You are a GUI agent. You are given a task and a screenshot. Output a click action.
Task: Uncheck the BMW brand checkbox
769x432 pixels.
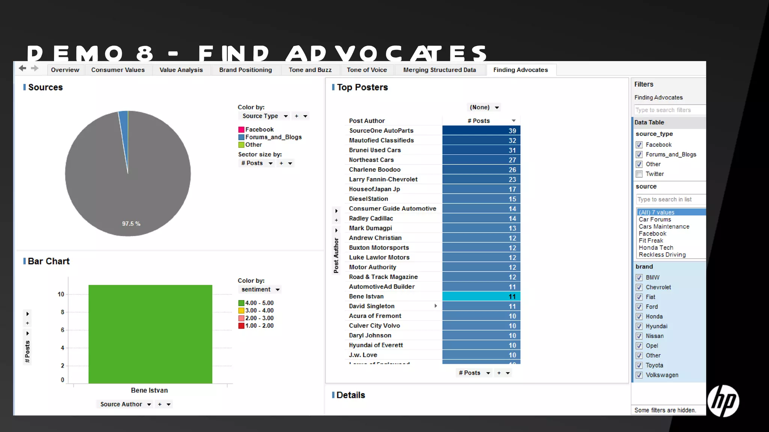[639, 277]
